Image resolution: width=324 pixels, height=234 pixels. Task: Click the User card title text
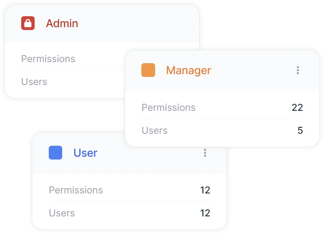tap(85, 153)
